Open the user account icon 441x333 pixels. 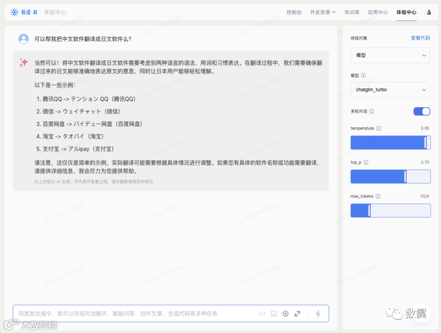pos(429,12)
